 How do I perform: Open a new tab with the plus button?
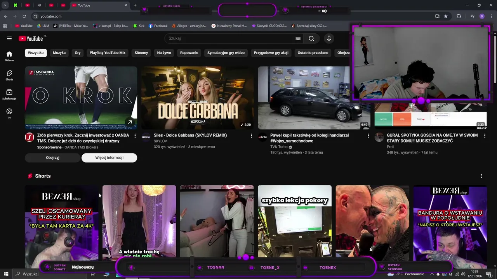135,5
